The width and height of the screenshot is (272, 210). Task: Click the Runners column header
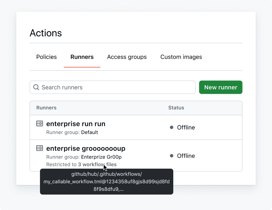click(46, 108)
